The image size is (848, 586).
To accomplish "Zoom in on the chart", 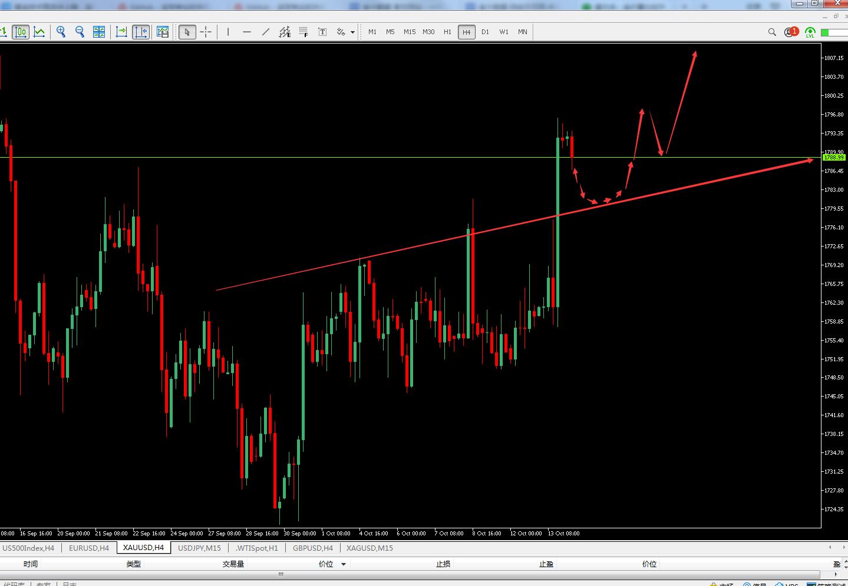I will 61,32.
